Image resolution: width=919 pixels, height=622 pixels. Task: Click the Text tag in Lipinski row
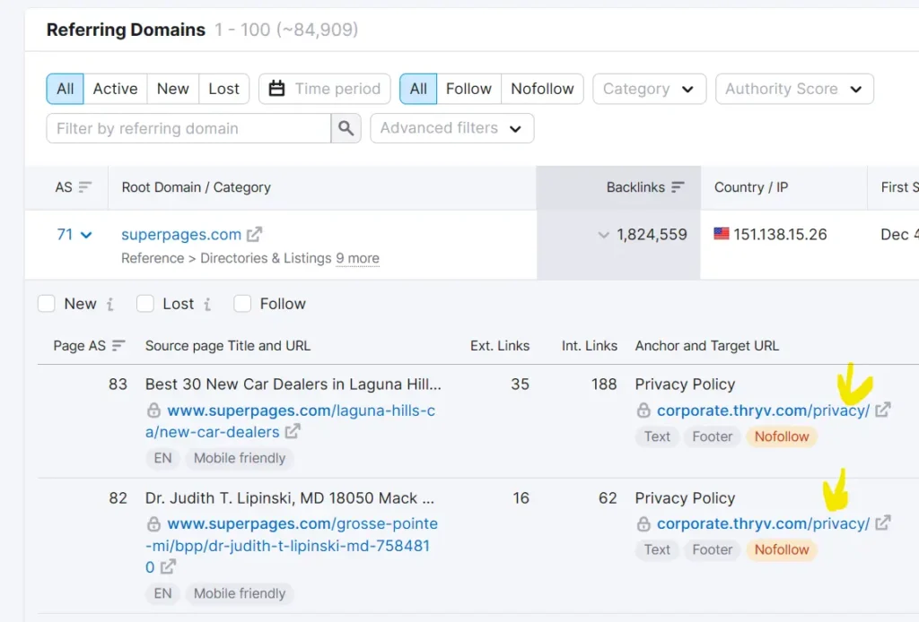[657, 549]
